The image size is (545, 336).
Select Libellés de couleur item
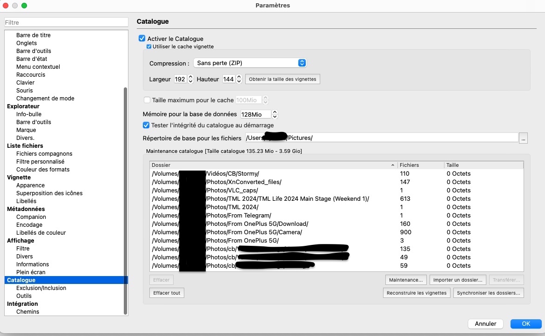(x=41, y=232)
